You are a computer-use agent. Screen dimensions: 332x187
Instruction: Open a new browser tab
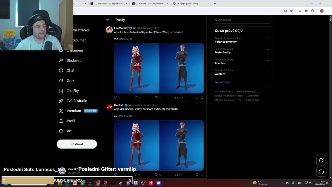(x=215, y=4)
